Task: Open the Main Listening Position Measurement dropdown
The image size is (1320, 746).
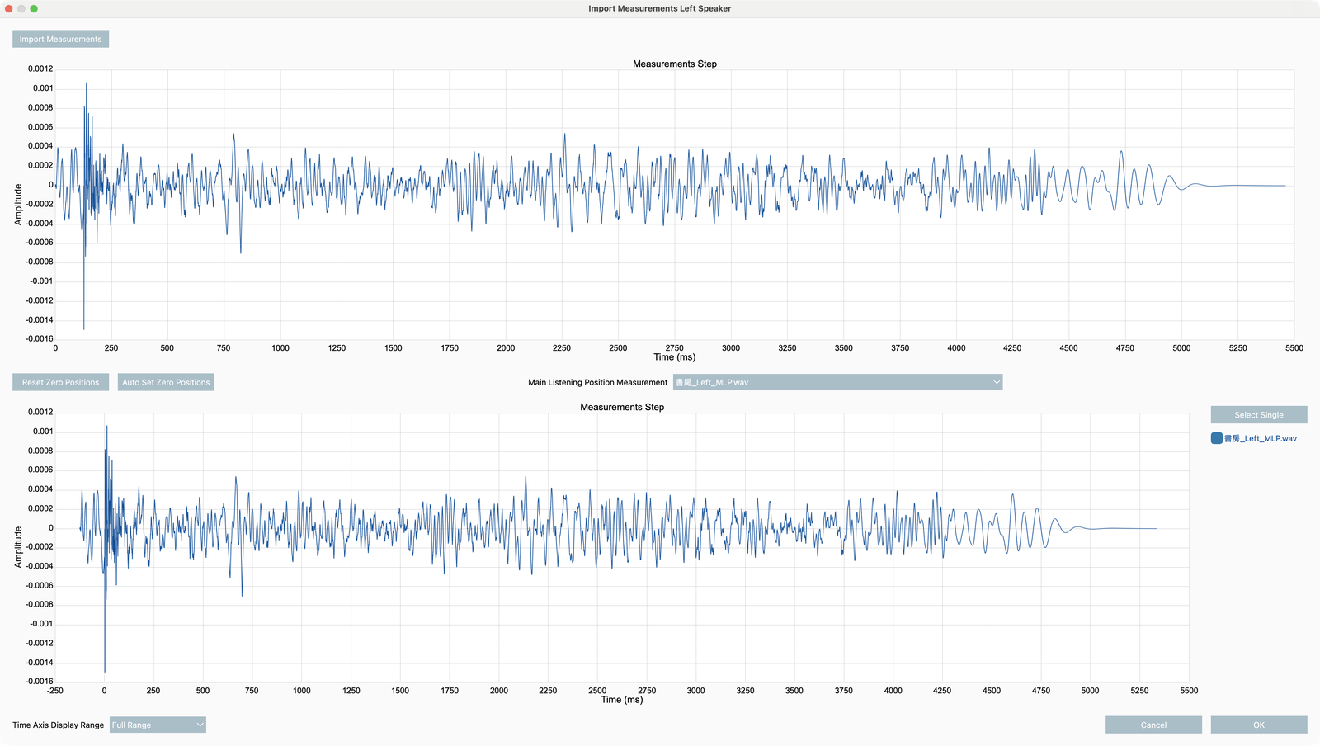Action: 837,382
